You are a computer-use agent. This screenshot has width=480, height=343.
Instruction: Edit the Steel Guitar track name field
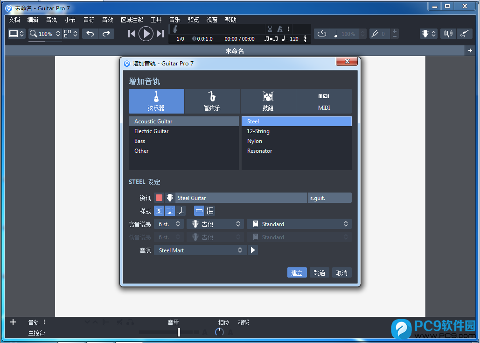click(x=241, y=198)
